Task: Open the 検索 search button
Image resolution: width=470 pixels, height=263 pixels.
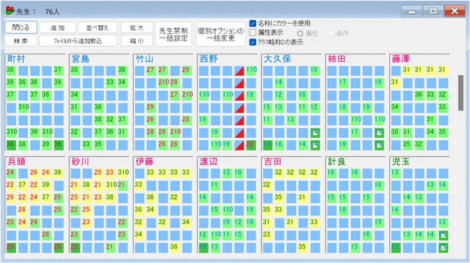Action: click(x=21, y=41)
